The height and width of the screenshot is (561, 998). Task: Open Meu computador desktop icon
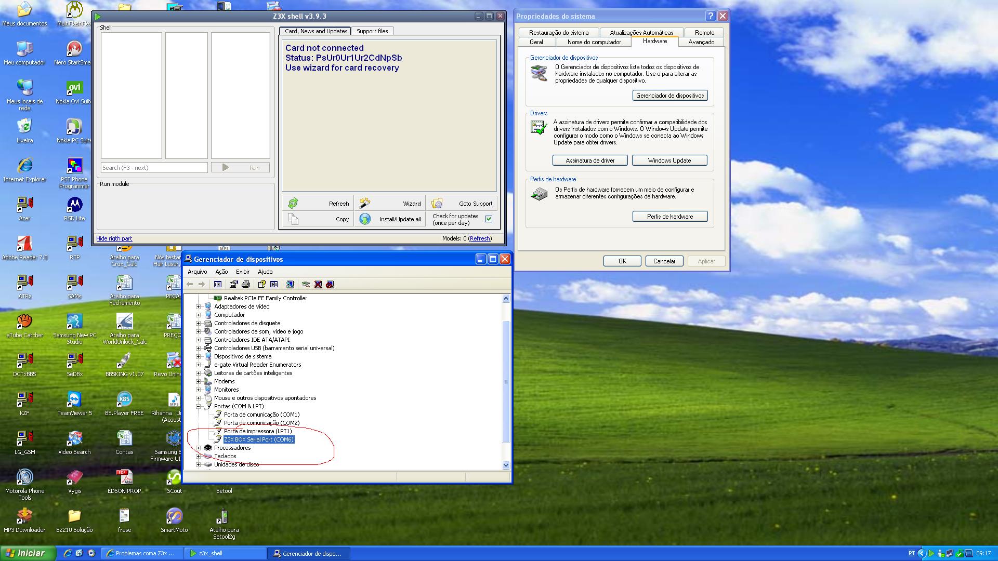coord(24,53)
